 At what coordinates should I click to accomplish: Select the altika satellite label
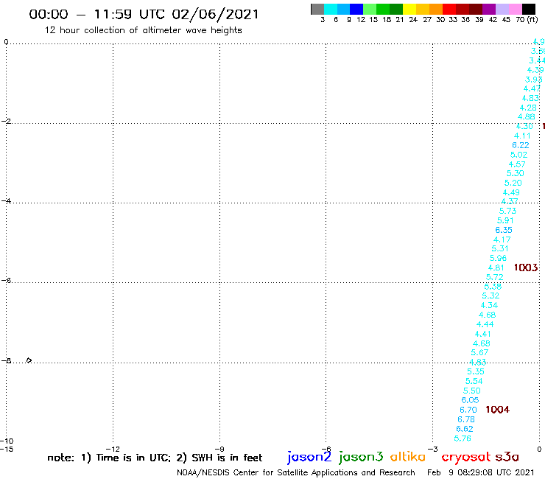(x=408, y=457)
